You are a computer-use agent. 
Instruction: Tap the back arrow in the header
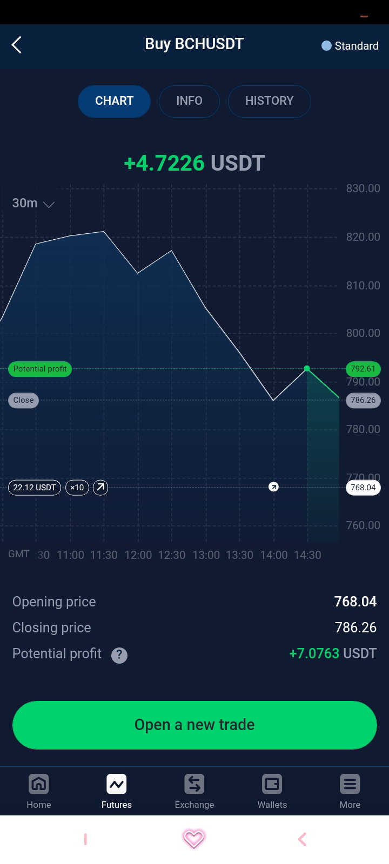pos(16,45)
